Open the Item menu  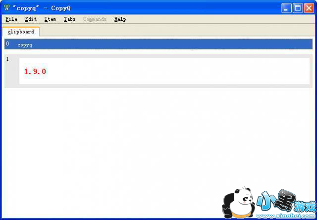coord(50,19)
